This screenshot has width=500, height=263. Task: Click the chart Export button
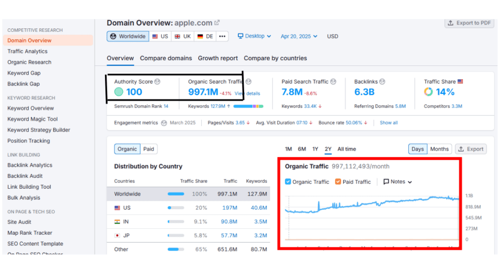click(x=471, y=149)
